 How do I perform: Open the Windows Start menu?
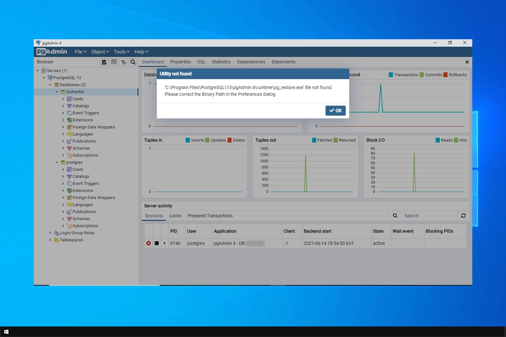coord(6,332)
